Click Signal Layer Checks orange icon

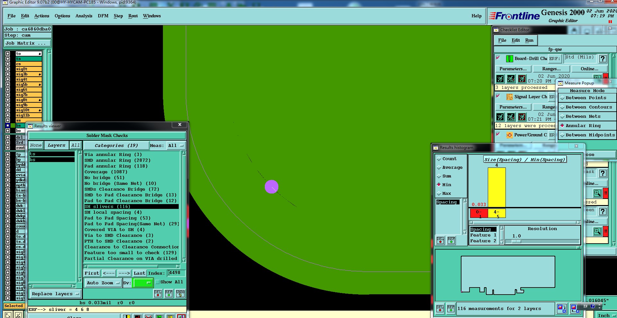pyautogui.click(x=509, y=97)
